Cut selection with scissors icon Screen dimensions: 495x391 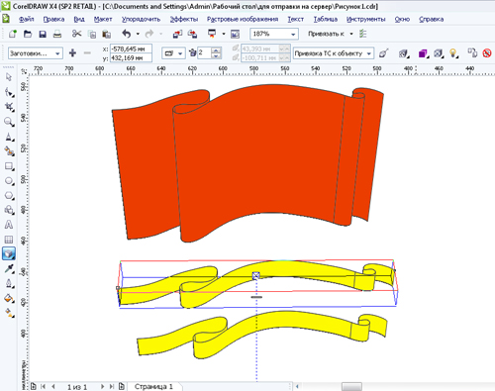[x=76, y=34]
